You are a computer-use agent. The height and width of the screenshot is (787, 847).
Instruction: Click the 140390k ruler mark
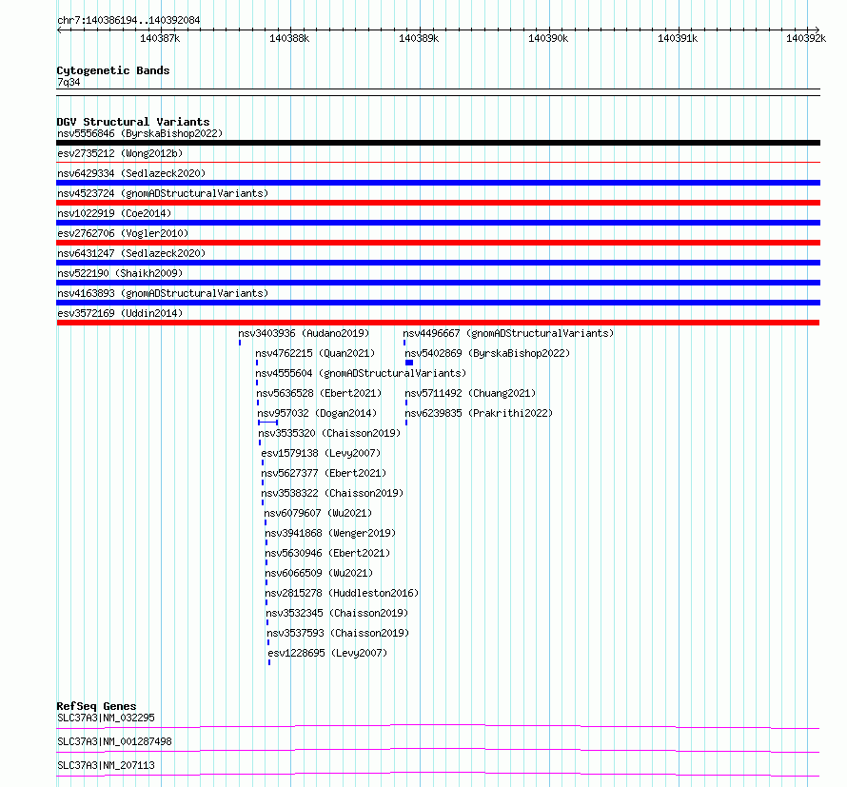[548, 38]
